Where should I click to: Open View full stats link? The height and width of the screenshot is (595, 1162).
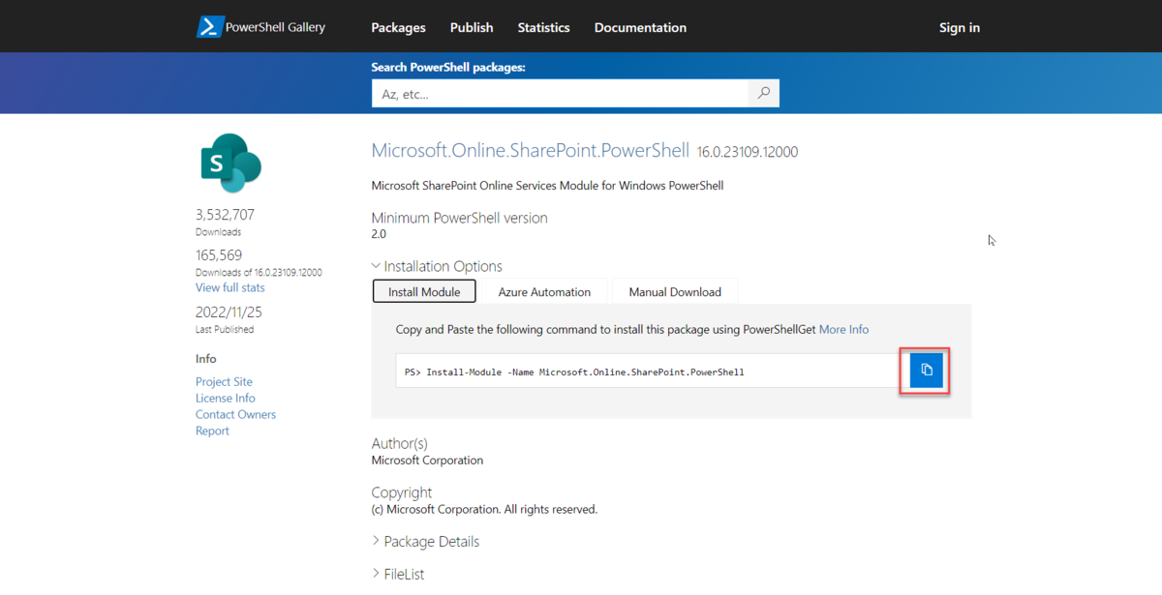coord(229,287)
